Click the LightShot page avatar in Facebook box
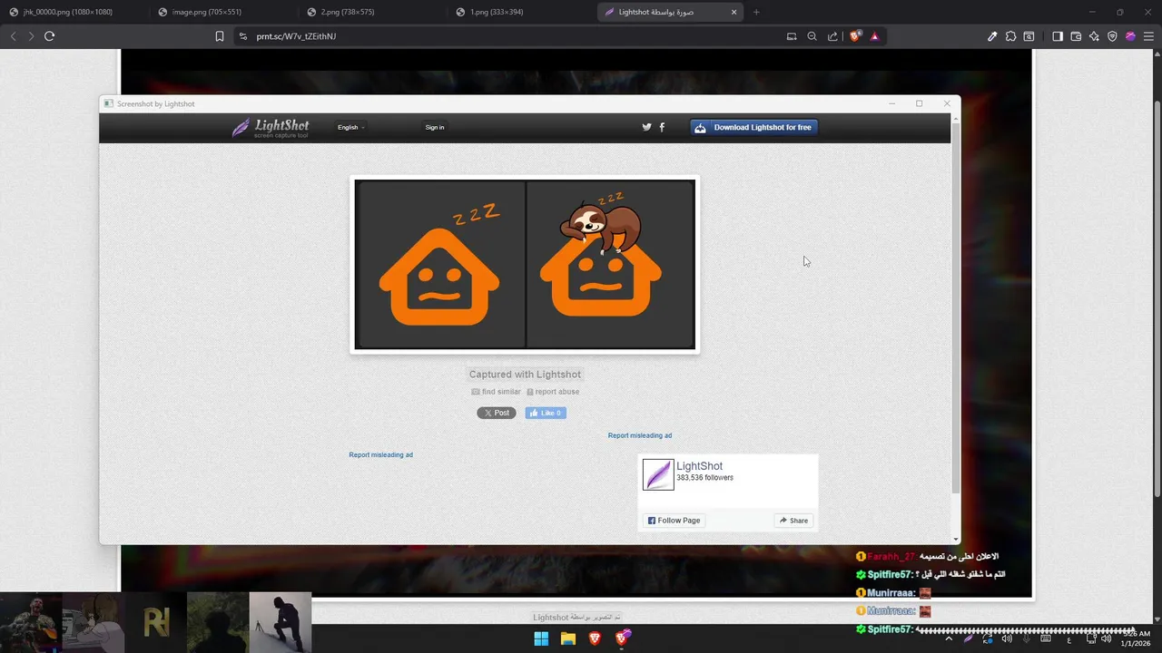1162x653 pixels. pos(658,474)
